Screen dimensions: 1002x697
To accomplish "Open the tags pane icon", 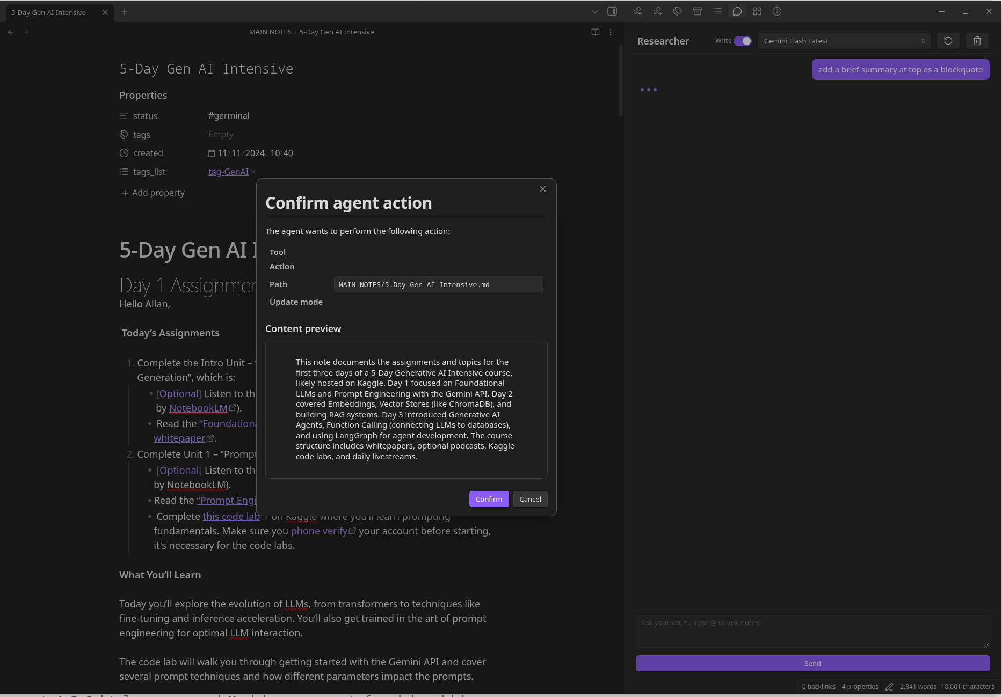I will (x=678, y=11).
